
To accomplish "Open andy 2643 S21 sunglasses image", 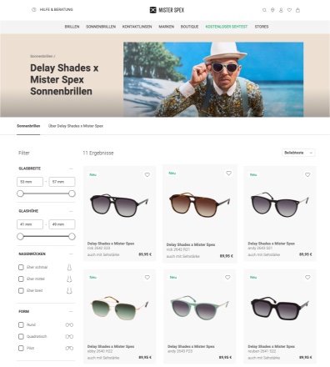I will tap(280, 204).
